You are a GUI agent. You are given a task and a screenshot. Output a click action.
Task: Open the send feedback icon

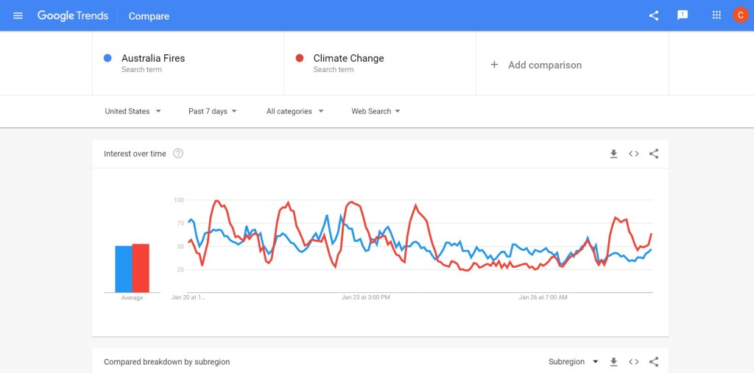click(x=683, y=15)
